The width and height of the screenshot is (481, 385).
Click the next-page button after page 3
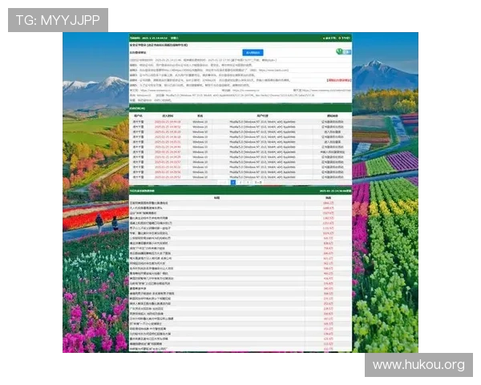tap(258, 182)
